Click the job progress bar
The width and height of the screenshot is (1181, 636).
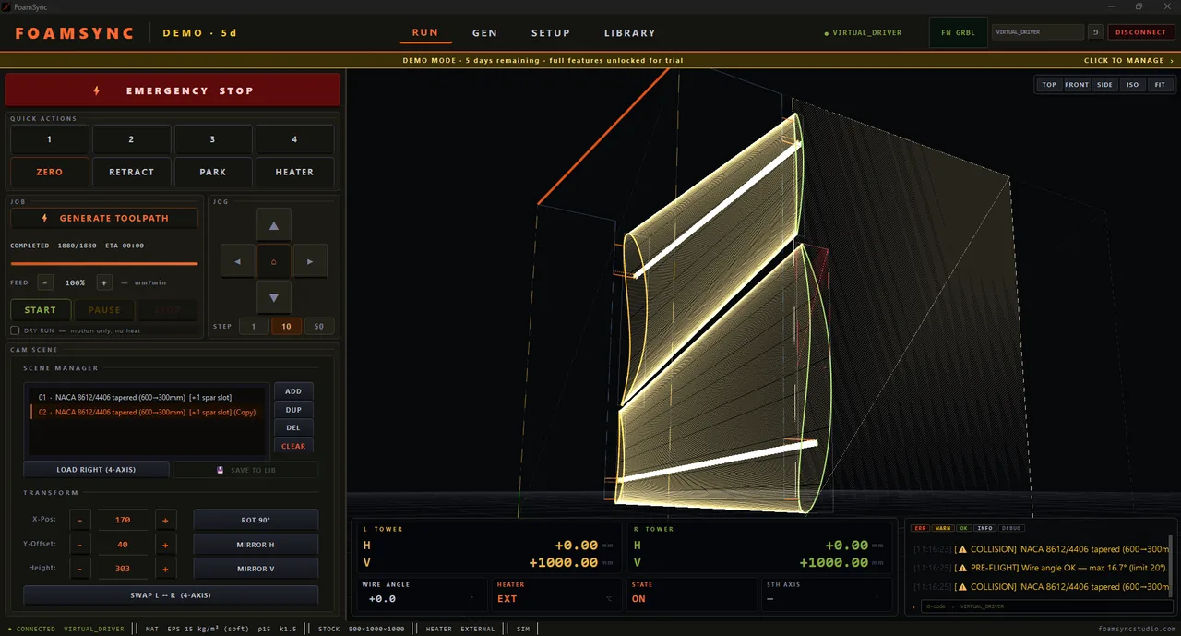click(104, 264)
